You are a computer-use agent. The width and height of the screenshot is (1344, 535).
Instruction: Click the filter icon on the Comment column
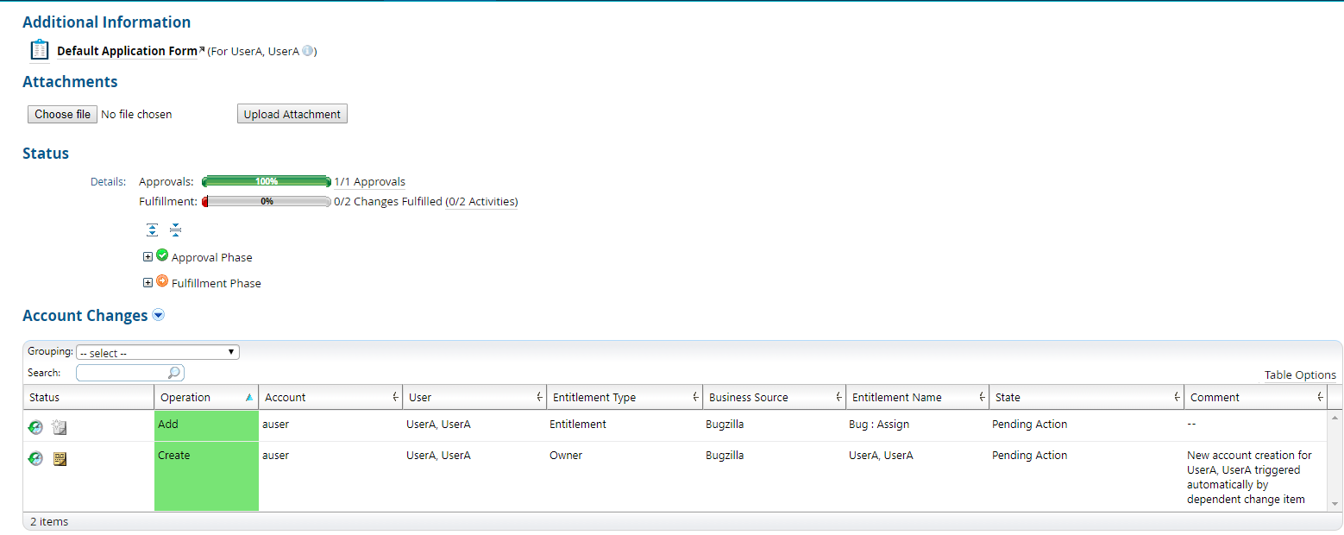1321,396
